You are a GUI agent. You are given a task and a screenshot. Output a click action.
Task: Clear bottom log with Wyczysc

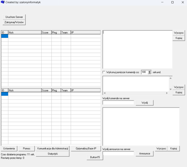click(x=161, y=149)
